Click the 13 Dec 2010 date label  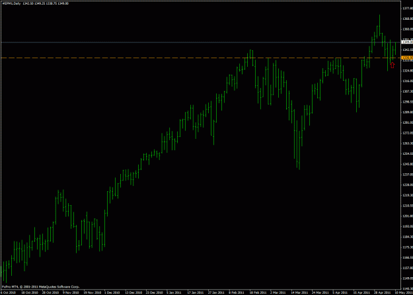click(x=132, y=292)
